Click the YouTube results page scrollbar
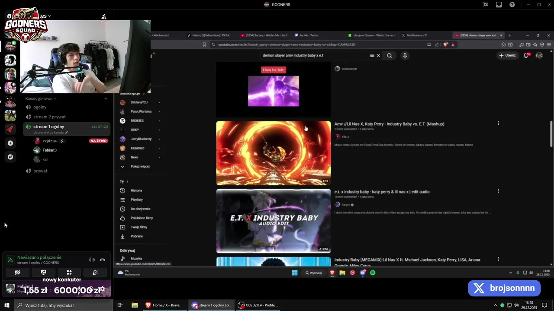Image resolution: width=554 pixels, height=311 pixels. [551, 134]
